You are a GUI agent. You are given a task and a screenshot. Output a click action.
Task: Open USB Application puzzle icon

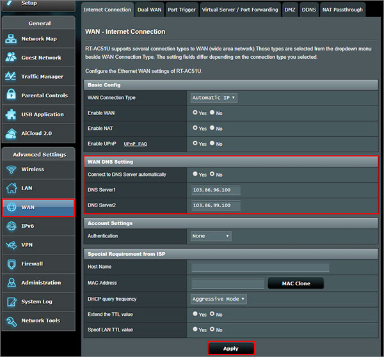(x=11, y=115)
